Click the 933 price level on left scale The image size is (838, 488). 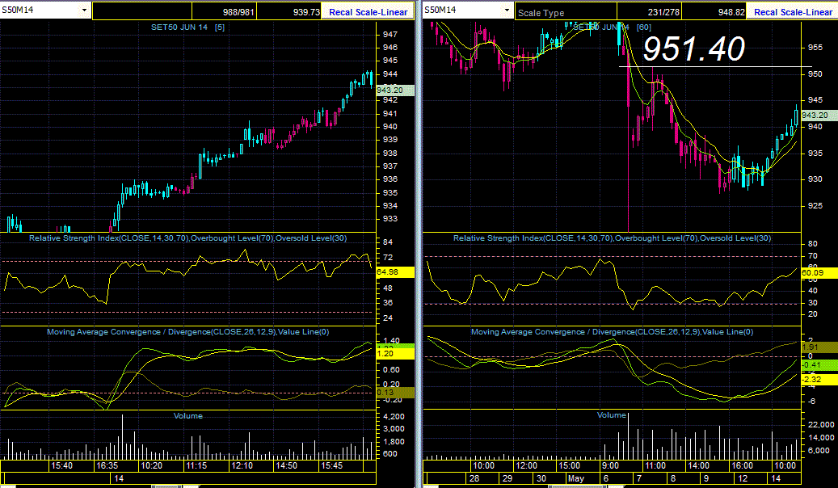click(x=390, y=219)
